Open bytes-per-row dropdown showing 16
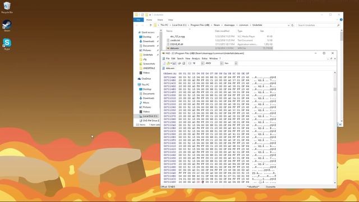This screenshot has height=202, width=359. coord(202,63)
